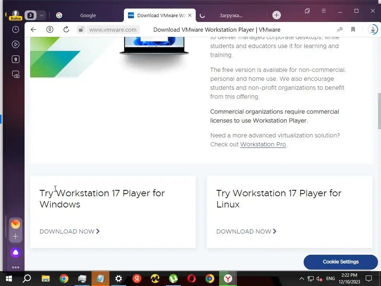Click the sidebar icon labeled 9
The width and height of the screenshot is (381, 286).
click(x=16, y=59)
